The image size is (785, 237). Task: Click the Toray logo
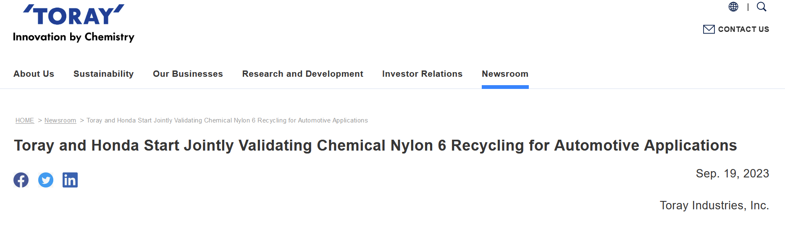click(74, 15)
